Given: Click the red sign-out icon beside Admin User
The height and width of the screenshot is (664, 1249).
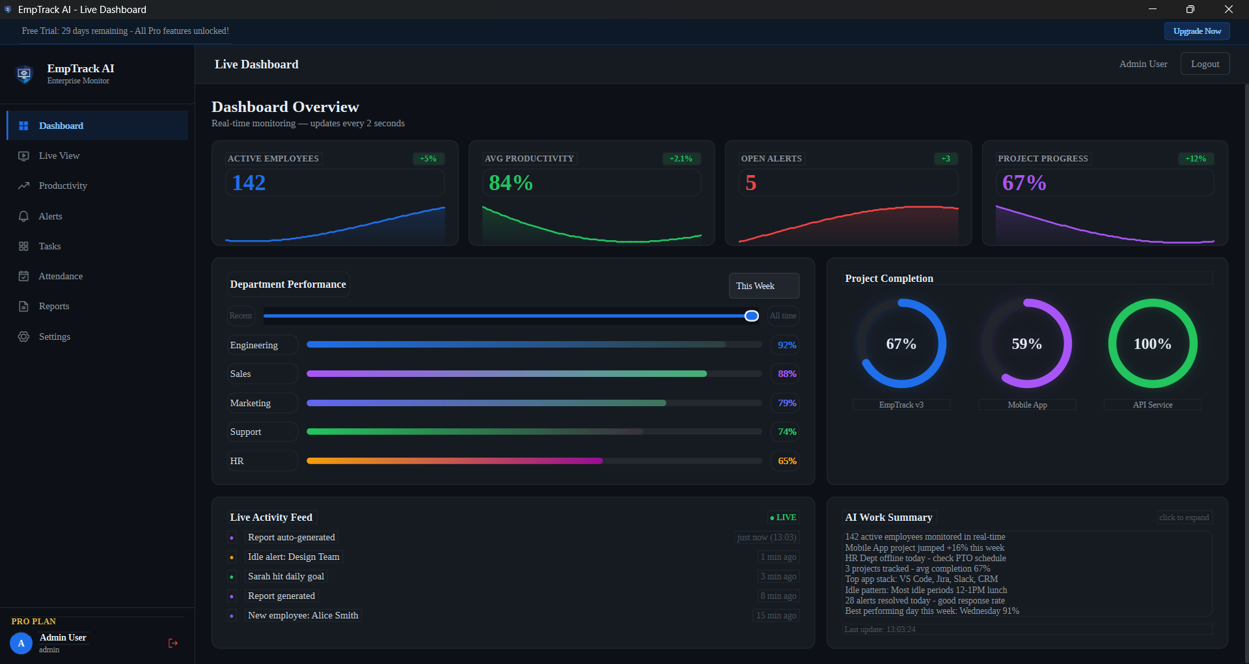Looking at the screenshot, I should (x=173, y=643).
